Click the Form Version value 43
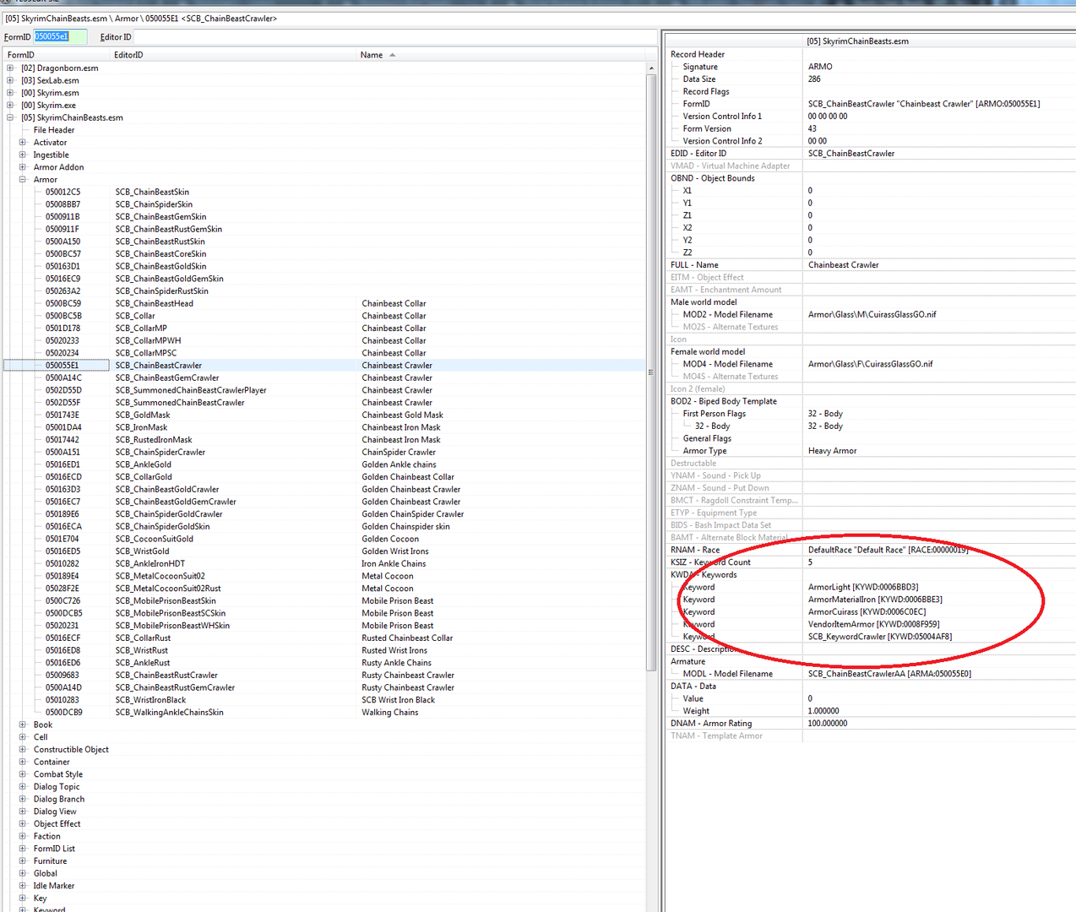 click(812, 129)
